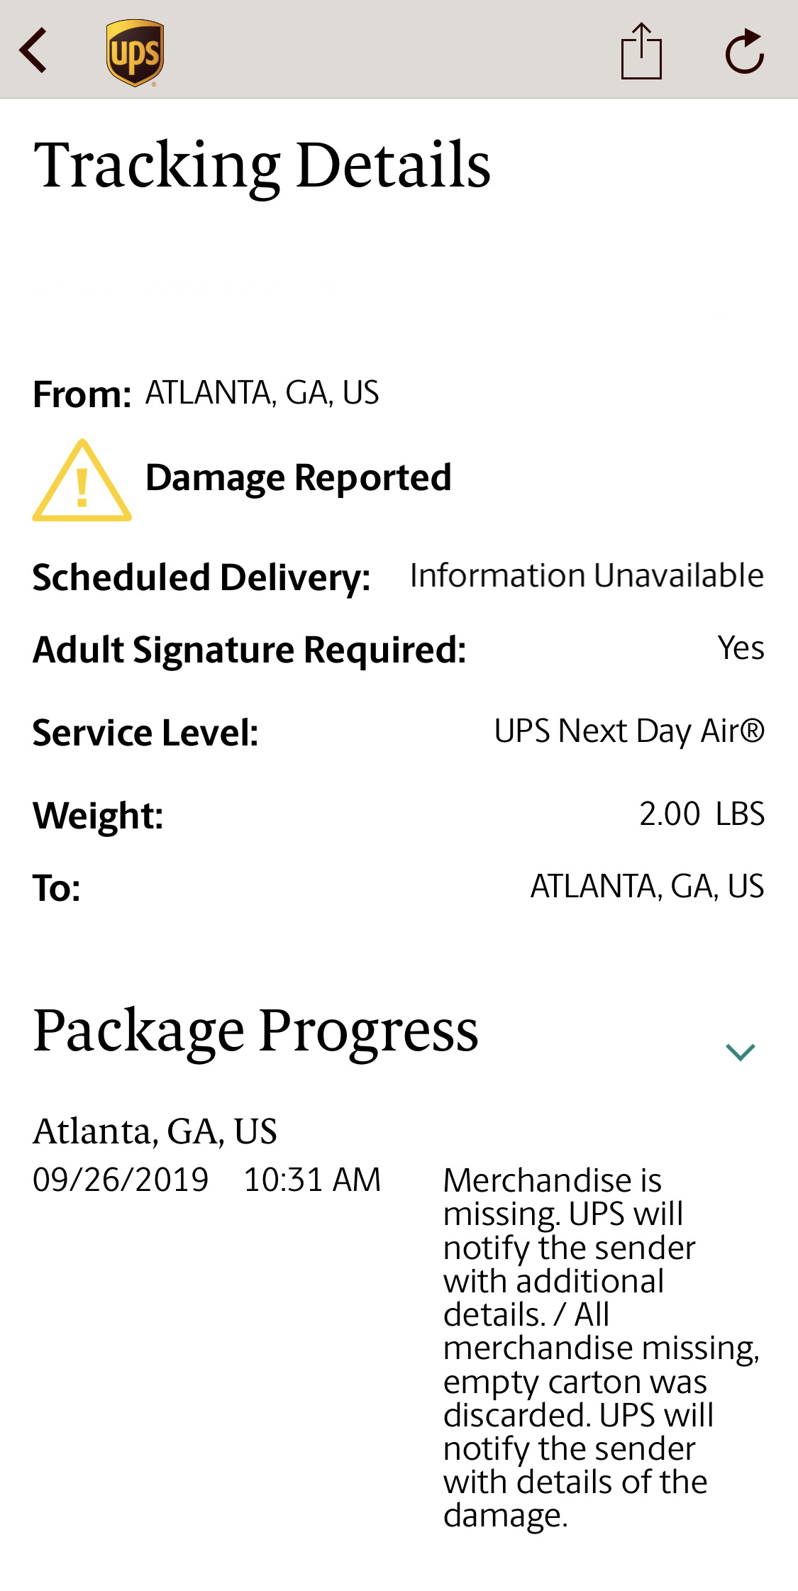Collapse the Package Progress chevron
This screenshot has height=1591, width=798.
pyautogui.click(x=740, y=1051)
